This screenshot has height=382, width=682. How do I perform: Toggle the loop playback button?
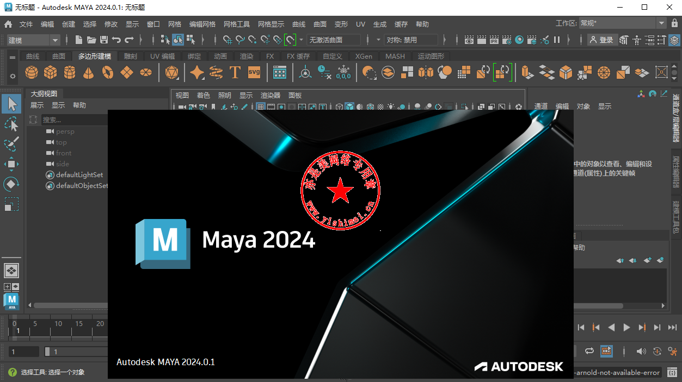[589, 352]
